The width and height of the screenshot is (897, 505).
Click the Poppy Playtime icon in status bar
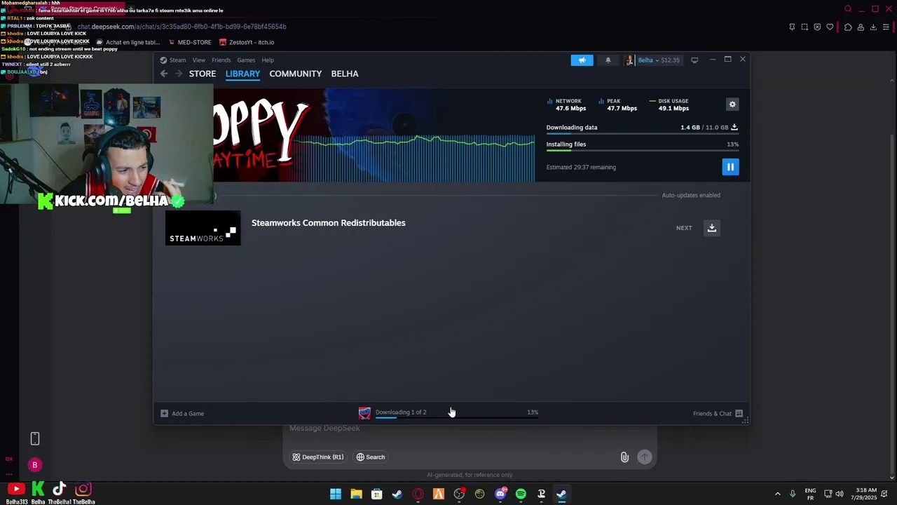(364, 414)
